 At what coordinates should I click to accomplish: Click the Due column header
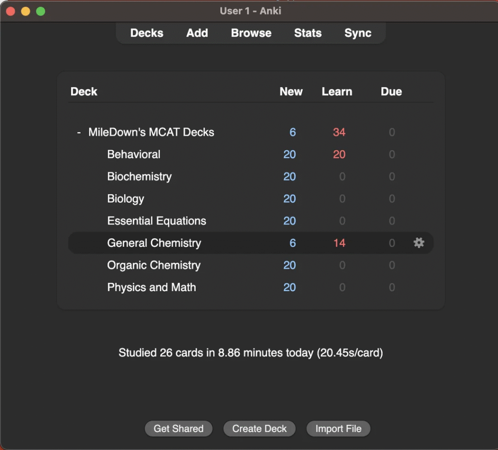click(391, 92)
